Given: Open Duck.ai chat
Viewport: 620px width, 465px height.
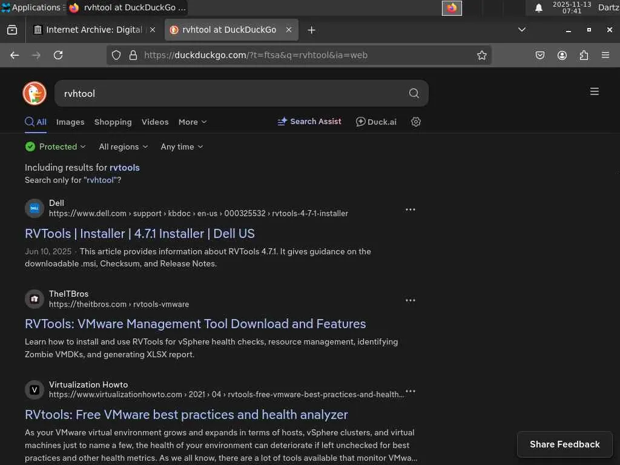Looking at the screenshot, I should [x=376, y=122].
